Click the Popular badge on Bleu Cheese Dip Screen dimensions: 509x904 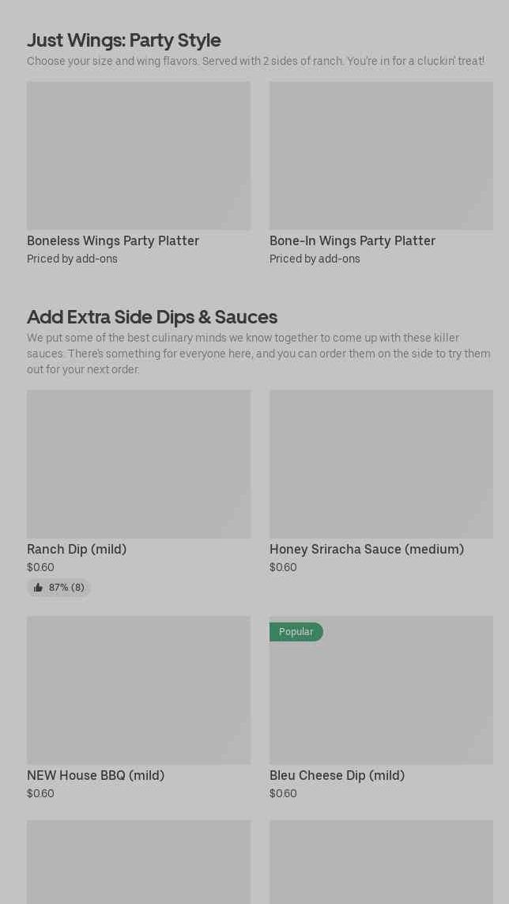pos(296,632)
